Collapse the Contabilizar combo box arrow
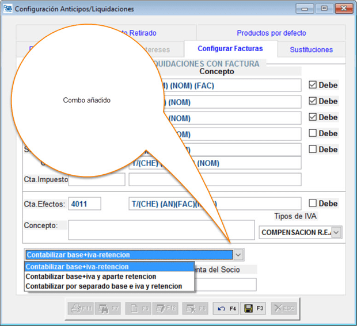This screenshot has width=357, height=326. pos(239,255)
